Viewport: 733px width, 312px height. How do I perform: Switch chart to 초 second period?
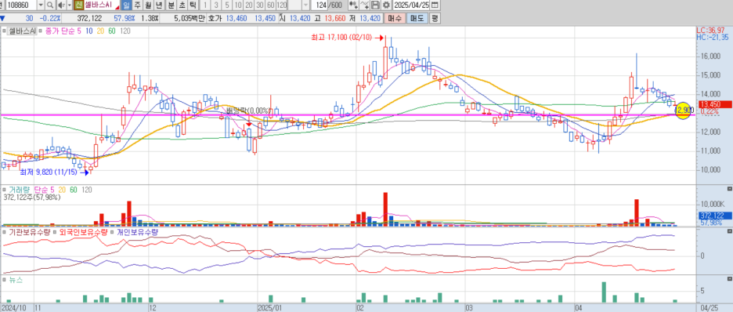click(x=182, y=5)
